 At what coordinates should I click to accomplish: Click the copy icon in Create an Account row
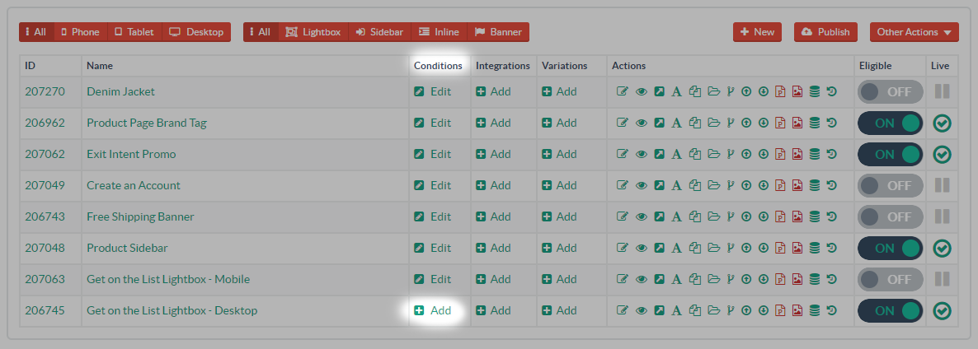pos(695,185)
